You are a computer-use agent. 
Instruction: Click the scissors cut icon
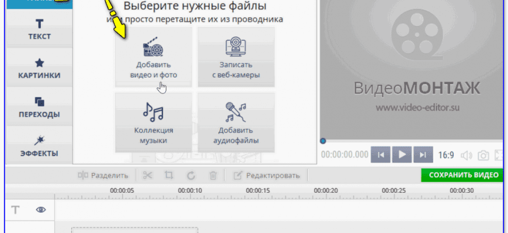tap(147, 175)
